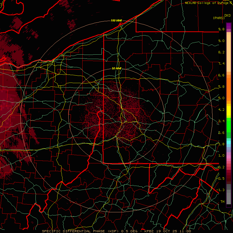The image size is (233, 233).
Task: Click the 100 NMI range ring label
Action: pyautogui.click(x=116, y=20)
